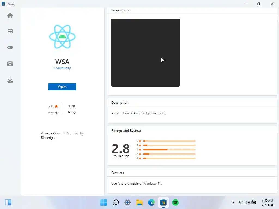
Task: Click the 2-star rating bar
Action: point(169,154)
